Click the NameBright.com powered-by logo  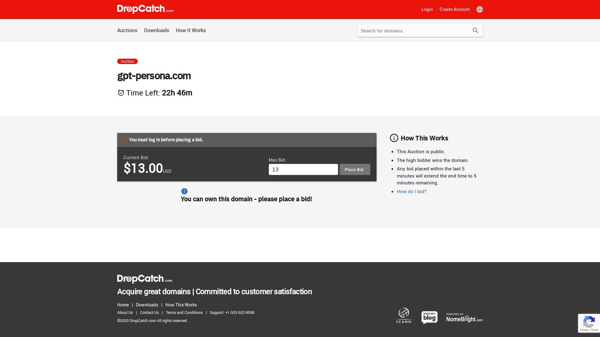click(464, 318)
